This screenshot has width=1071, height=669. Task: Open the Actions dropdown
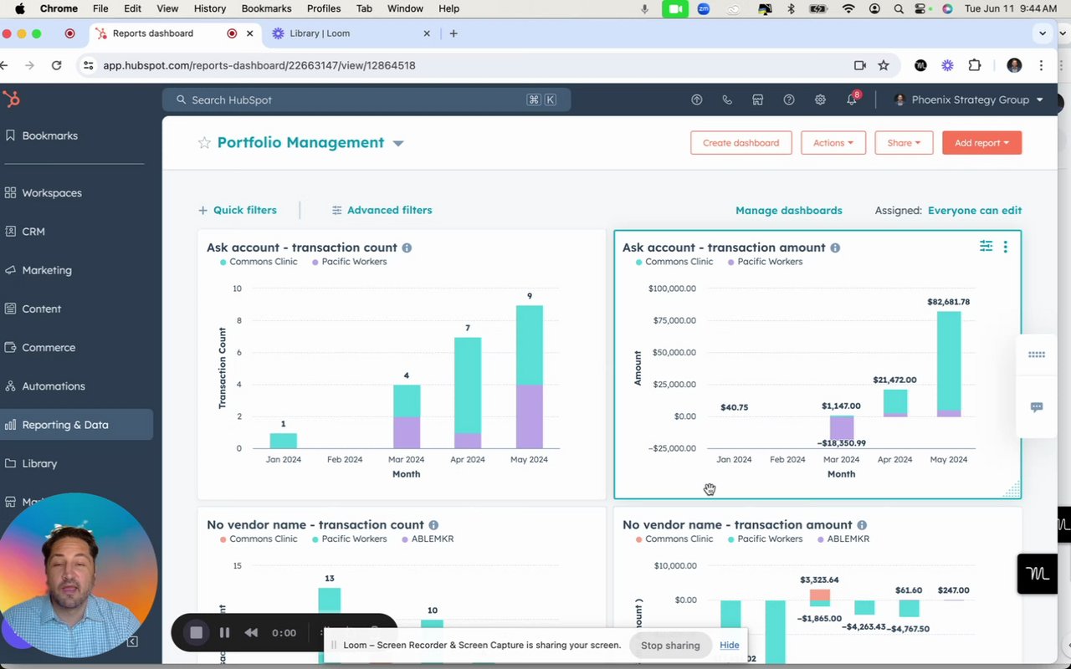[x=833, y=143]
